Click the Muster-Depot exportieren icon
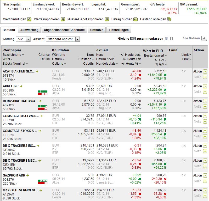The height and width of the screenshot is (201, 209). tap(106, 19)
